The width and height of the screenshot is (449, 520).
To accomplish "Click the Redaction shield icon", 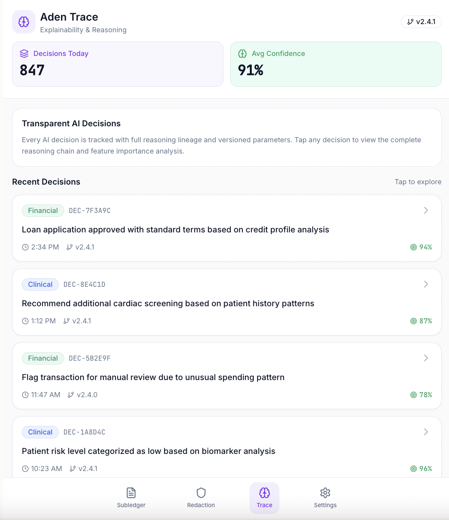I will 201,493.
